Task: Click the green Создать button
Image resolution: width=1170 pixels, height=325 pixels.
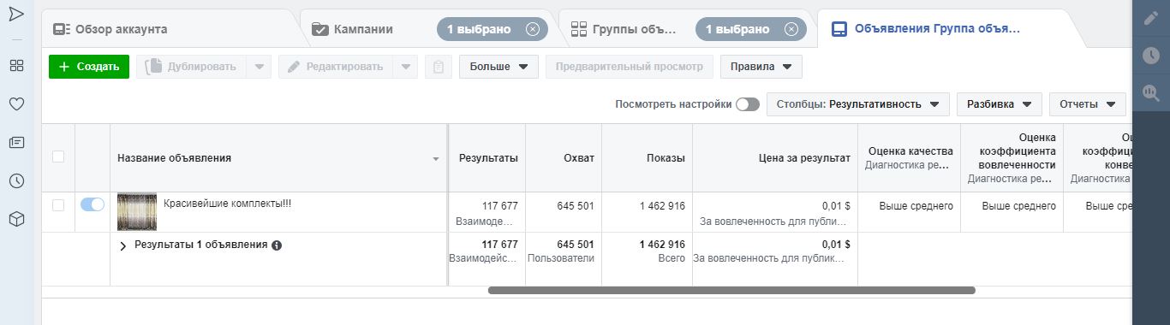Action: pos(89,67)
